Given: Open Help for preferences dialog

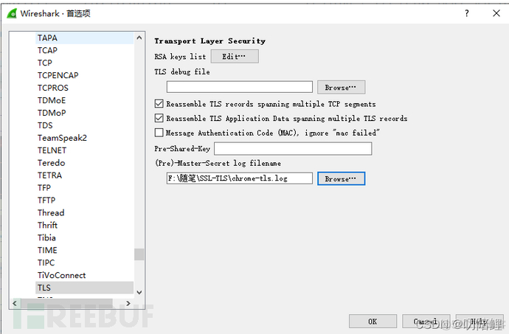Looking at the screenshot, I should 479,321.
